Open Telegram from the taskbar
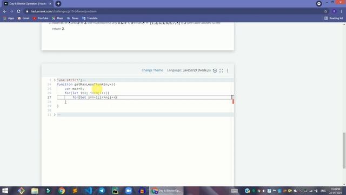Viewport: 346px width, 195px height. coord(102,191)
